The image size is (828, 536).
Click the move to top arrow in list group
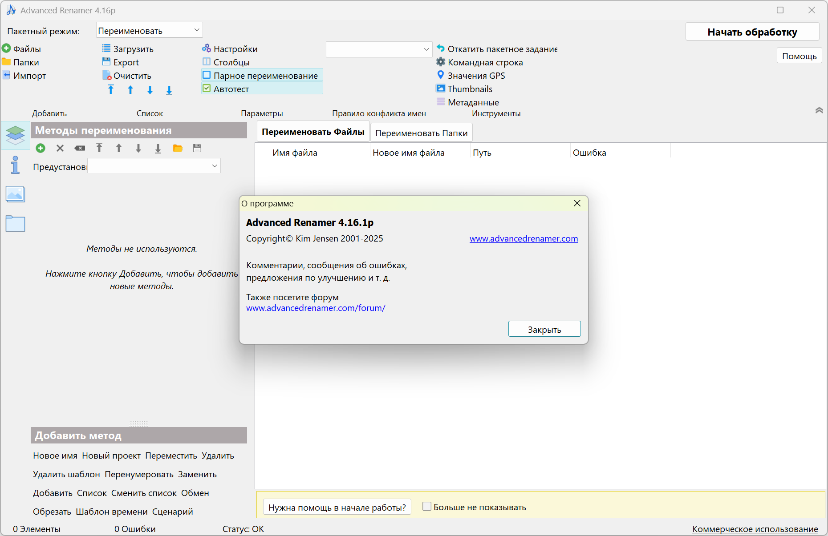111,90
